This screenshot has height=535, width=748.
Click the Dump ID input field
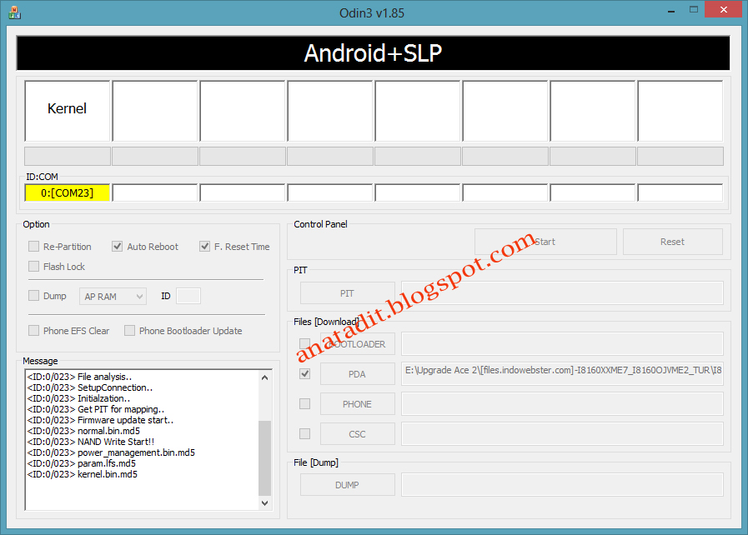(188, 296)
